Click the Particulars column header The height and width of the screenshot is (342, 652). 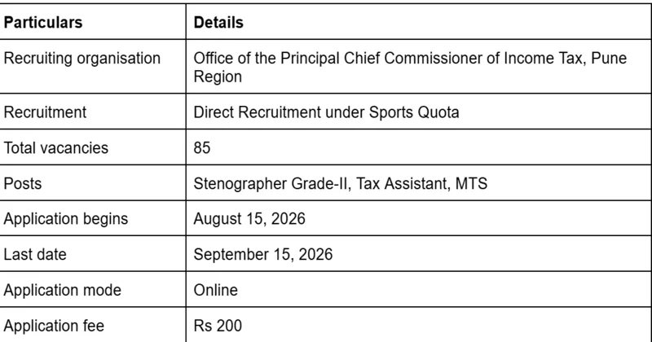tap(43, 23)
